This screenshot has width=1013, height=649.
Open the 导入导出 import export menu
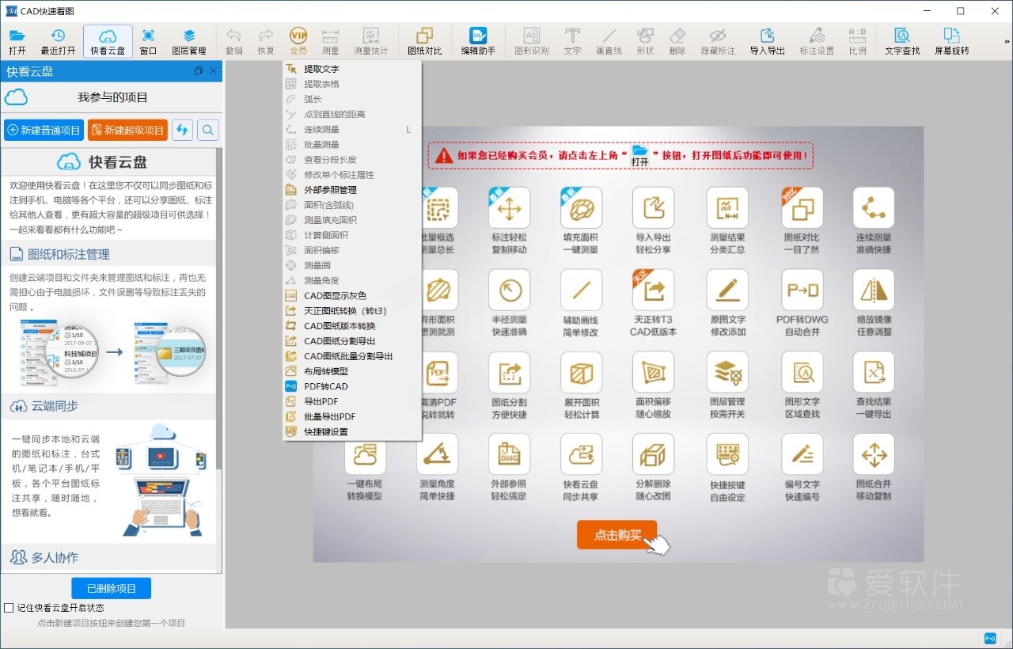767,40
